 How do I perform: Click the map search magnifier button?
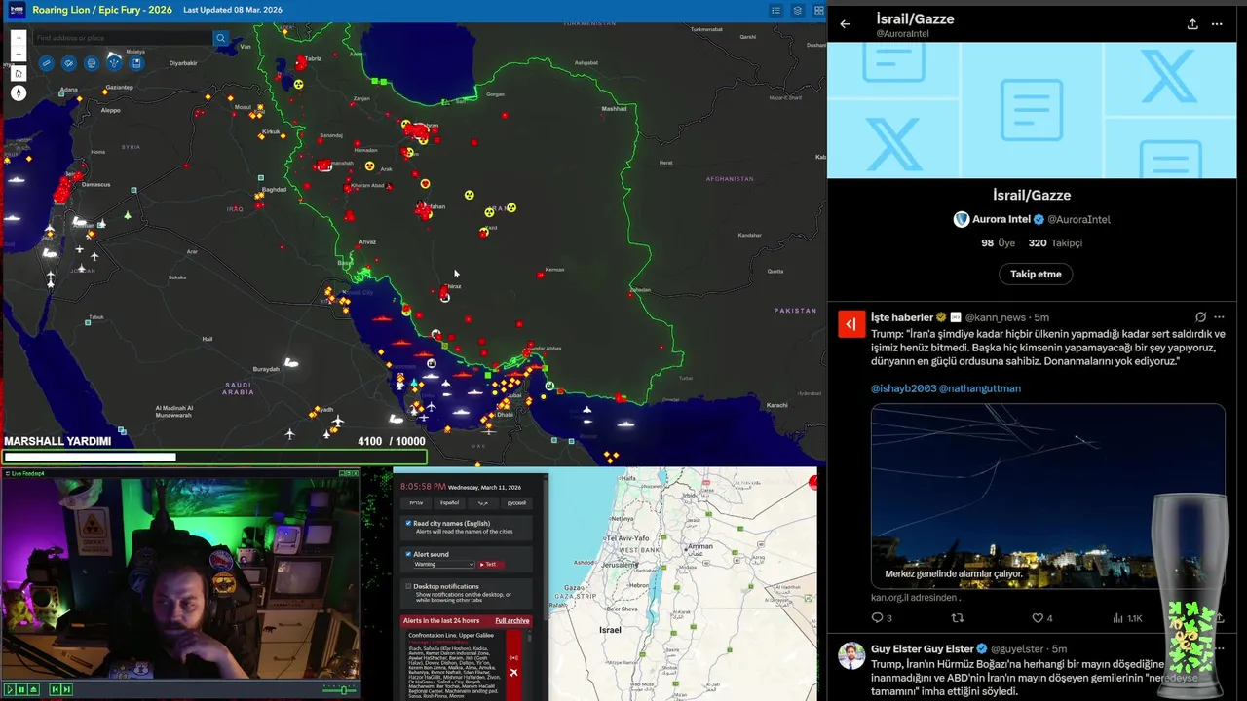coord(221,38)
